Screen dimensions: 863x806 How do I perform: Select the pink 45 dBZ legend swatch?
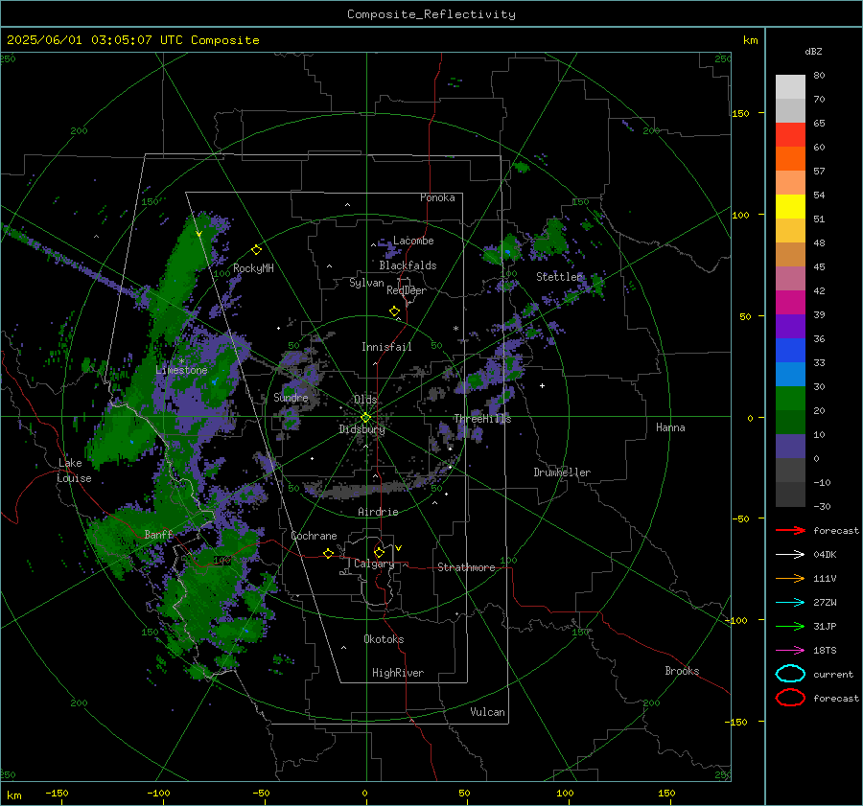(x=790, y=278)
